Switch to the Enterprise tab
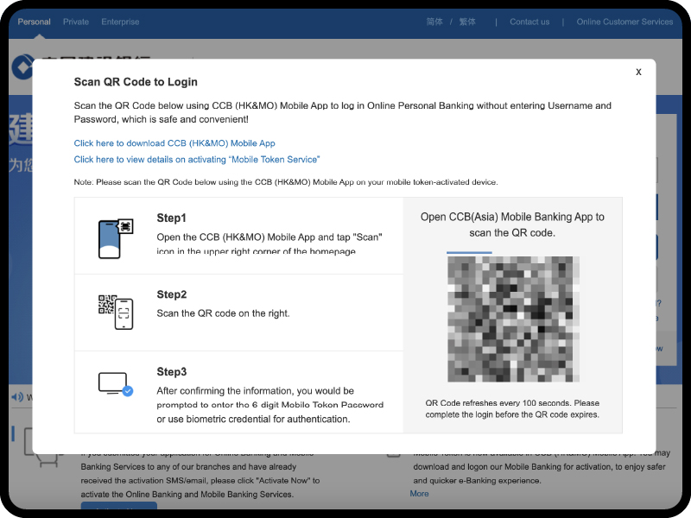Viewport: 691px width, 518px height. click(120, 22)
